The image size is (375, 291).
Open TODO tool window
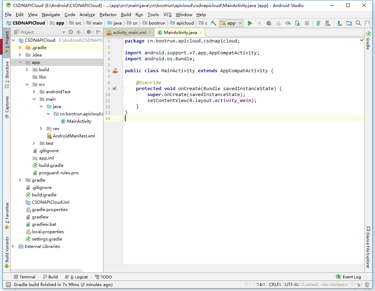point(103,277)
